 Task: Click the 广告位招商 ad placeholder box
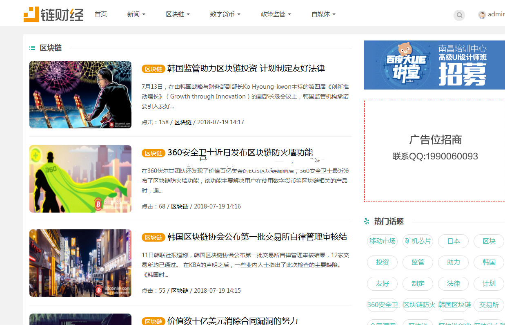pos(434,151)
